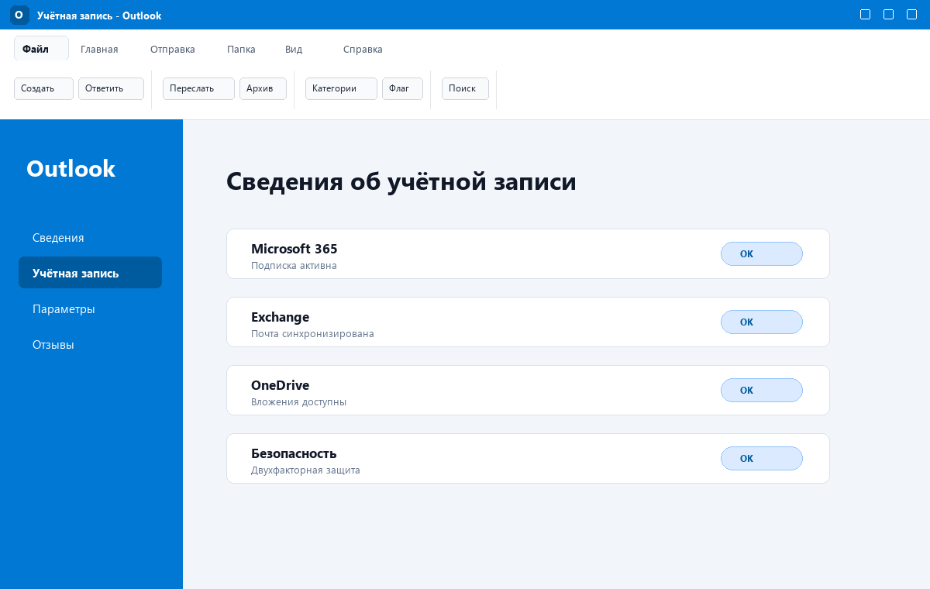Click the Outlook logo text in sidebar
The width and height of the screenshot is (930, 589).
71,168
